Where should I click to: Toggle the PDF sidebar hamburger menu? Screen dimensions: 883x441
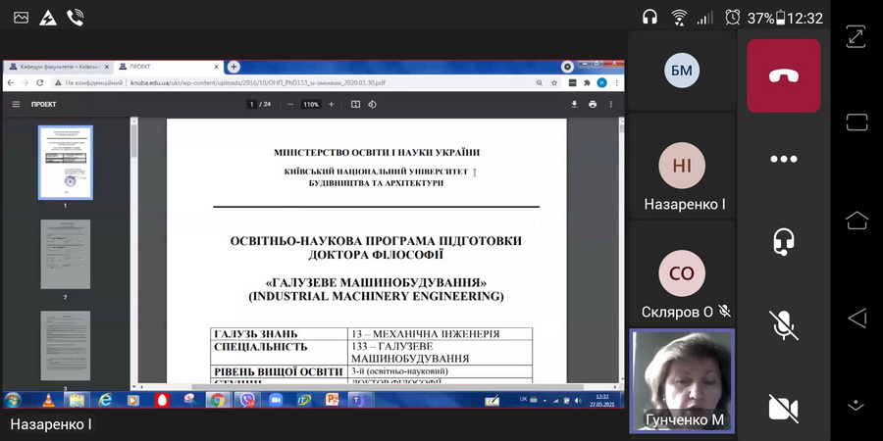point(16,104)
